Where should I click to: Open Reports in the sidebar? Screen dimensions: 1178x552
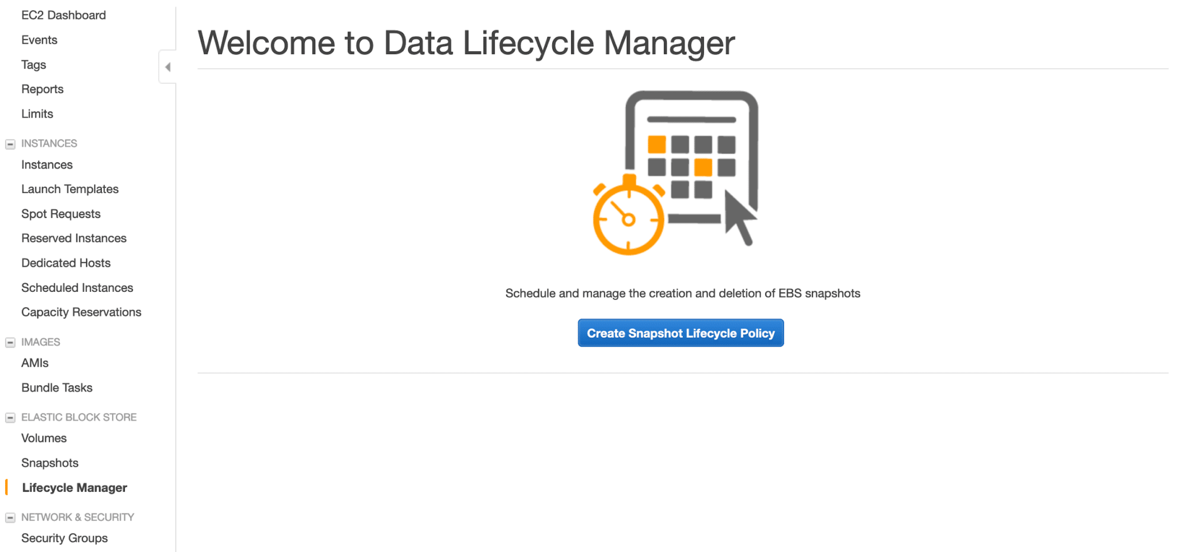click(42, 89)
